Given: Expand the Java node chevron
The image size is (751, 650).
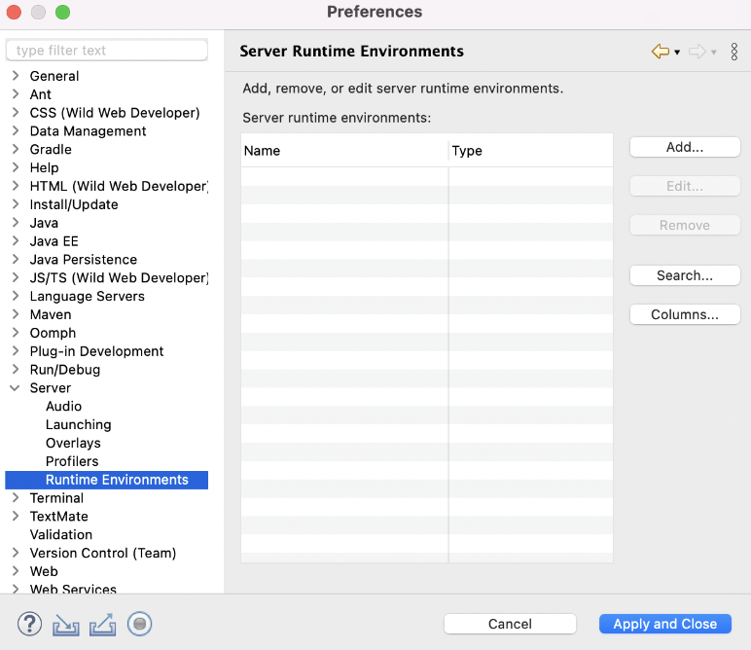Looking at the screenshot, I should click(x=16, y=222).
